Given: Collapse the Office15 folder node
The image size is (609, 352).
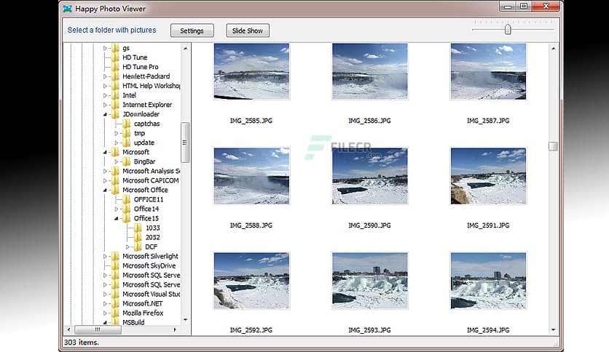Looking at the screenshot, I should pos(117,218).
